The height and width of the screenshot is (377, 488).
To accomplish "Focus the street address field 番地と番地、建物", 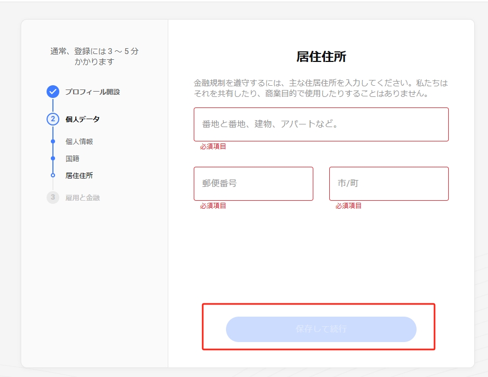I will pyautogui.click(x=321, y=124).
